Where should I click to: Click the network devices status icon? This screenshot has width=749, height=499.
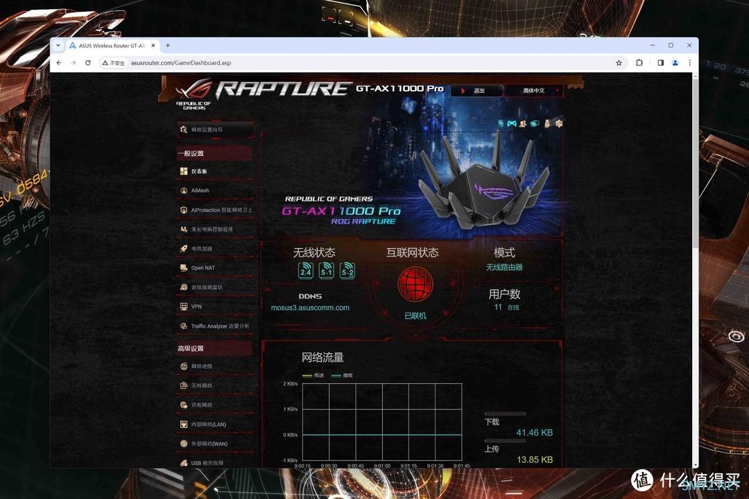[x=535, y=123]
